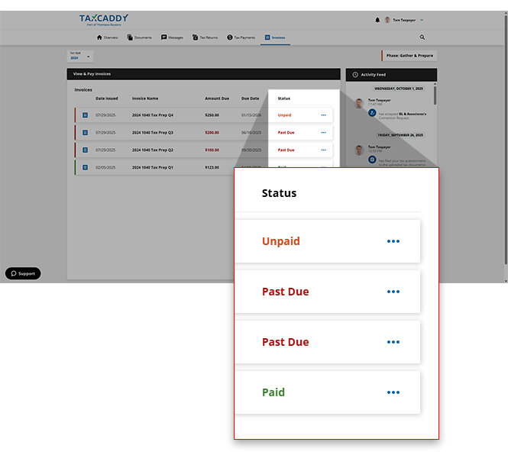Switch to the Overview tab
508x455 pixels.
(107, 37)
